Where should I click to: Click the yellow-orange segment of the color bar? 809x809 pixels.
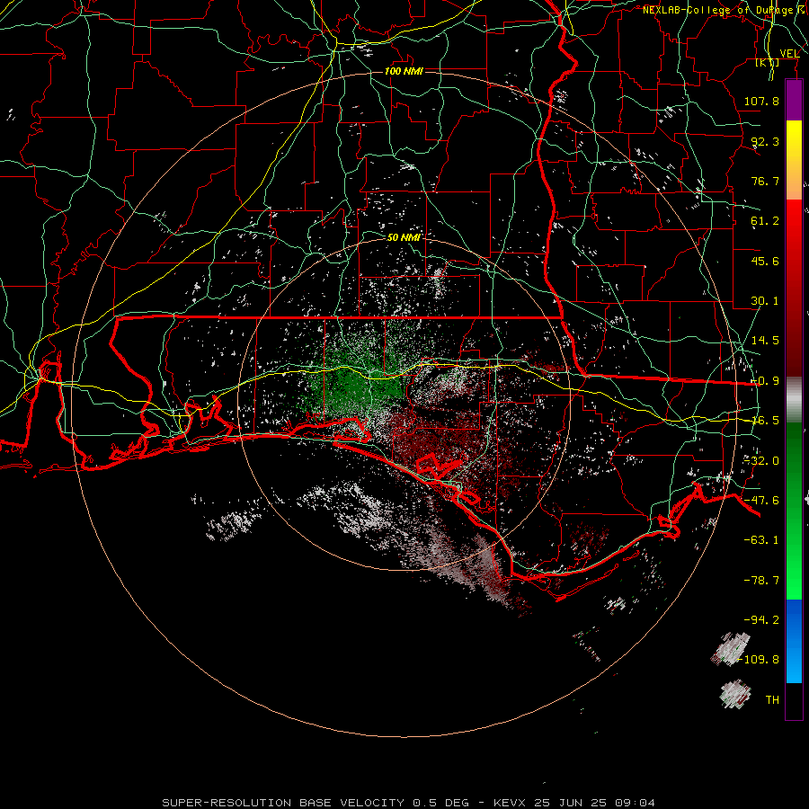pos(794,160)
